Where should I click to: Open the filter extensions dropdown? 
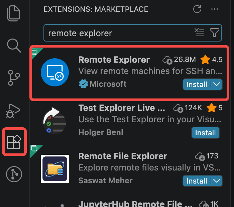215,32
